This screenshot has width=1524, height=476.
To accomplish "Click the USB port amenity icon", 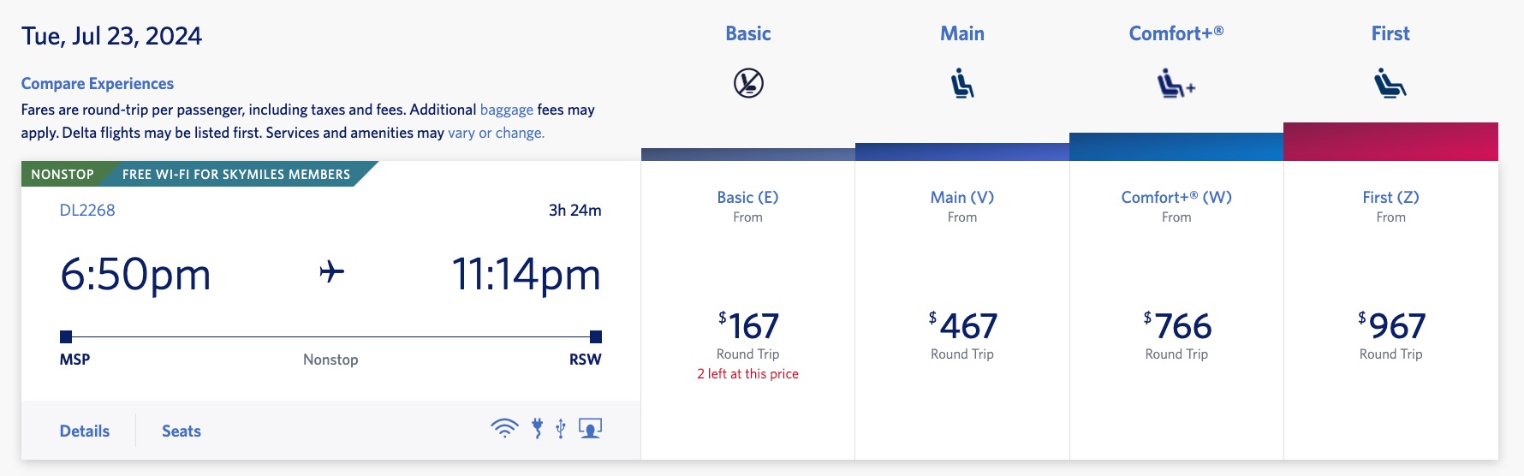I will tap(561, 428).
